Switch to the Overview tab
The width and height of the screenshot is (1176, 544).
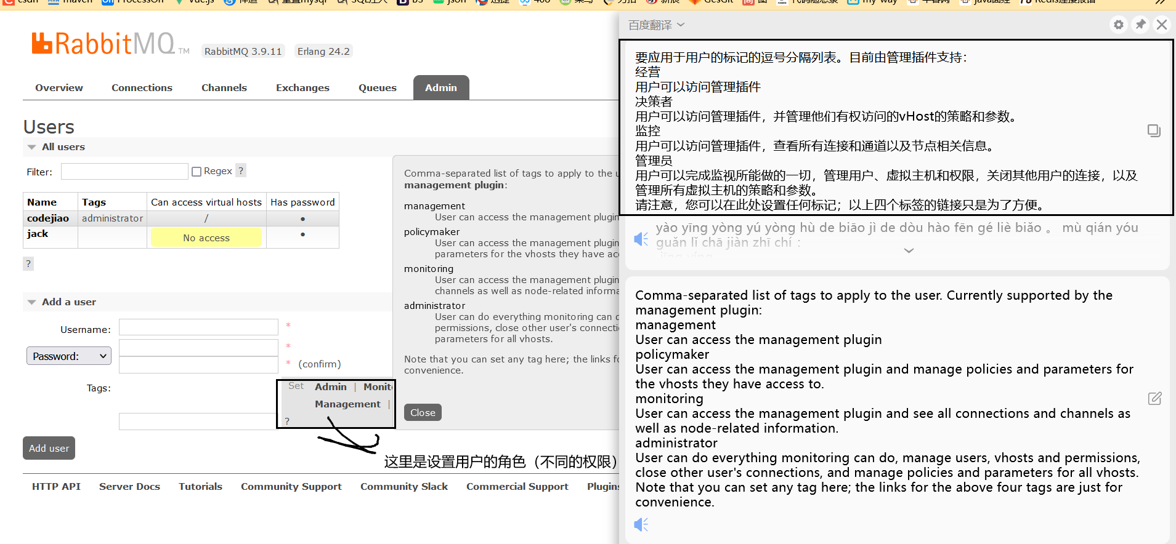tap(59, 87)
